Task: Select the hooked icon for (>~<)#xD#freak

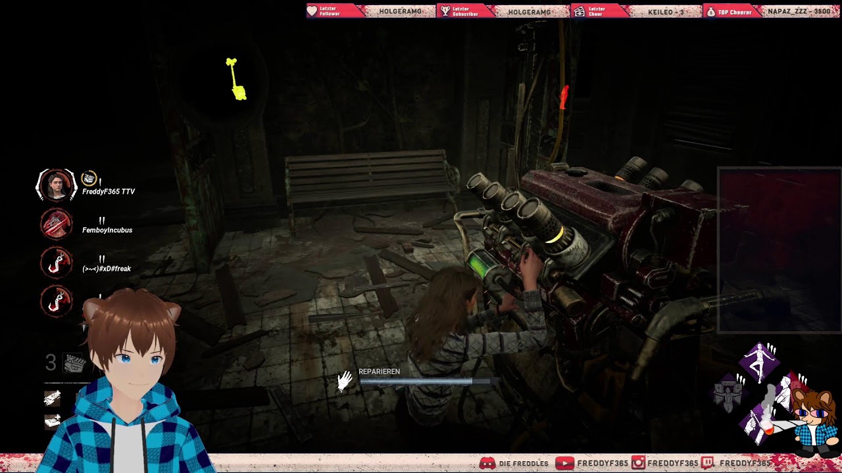Action: tap(56, 263)
